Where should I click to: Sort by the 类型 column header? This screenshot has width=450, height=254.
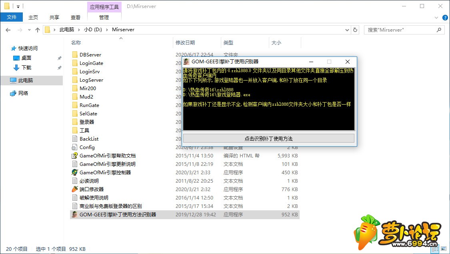228,42
